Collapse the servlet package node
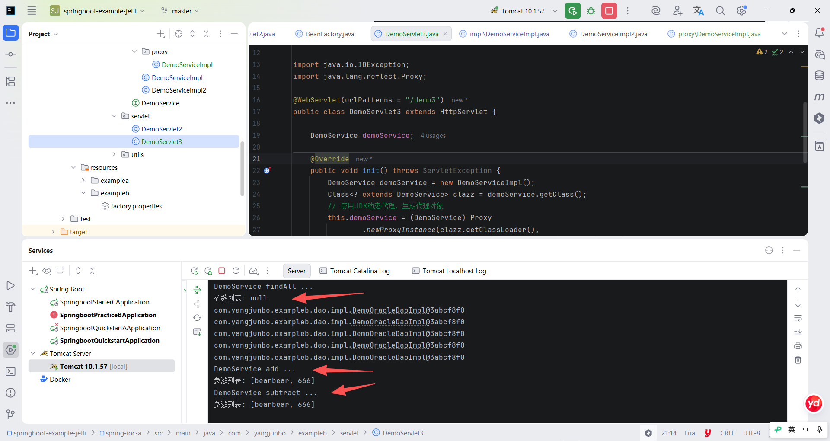The width and height of the screenshot is (830, 441). point(114,116)
